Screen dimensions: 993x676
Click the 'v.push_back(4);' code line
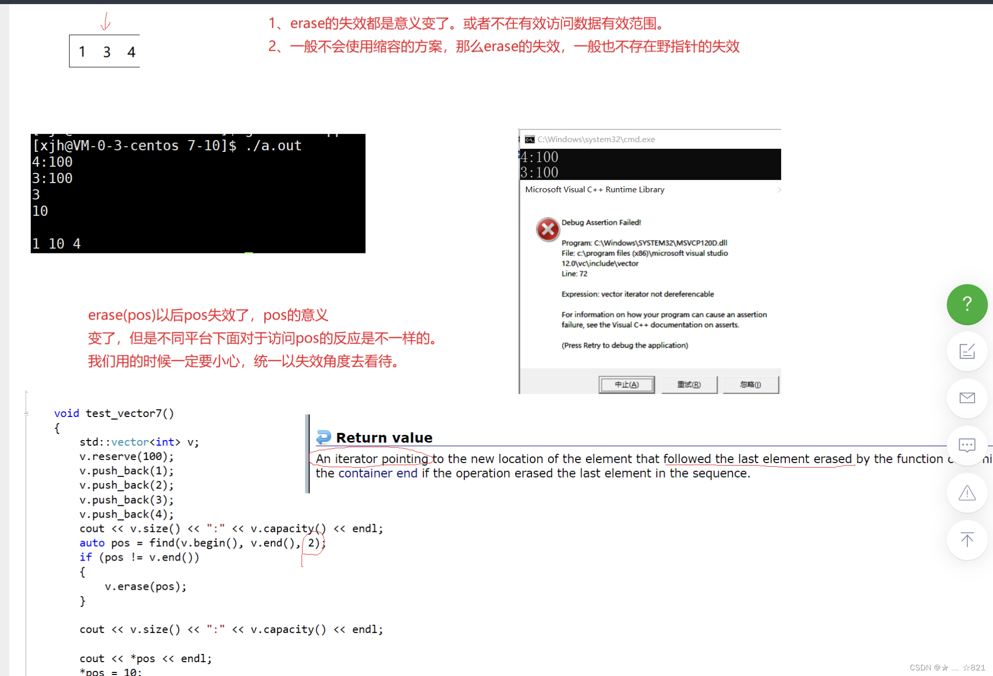tap(127, 514)
